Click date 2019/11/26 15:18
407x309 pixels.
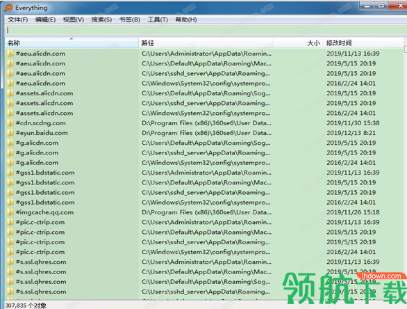point(353,212)
